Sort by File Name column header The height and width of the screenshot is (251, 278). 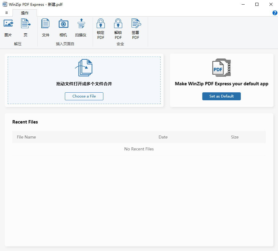(26, 137)
